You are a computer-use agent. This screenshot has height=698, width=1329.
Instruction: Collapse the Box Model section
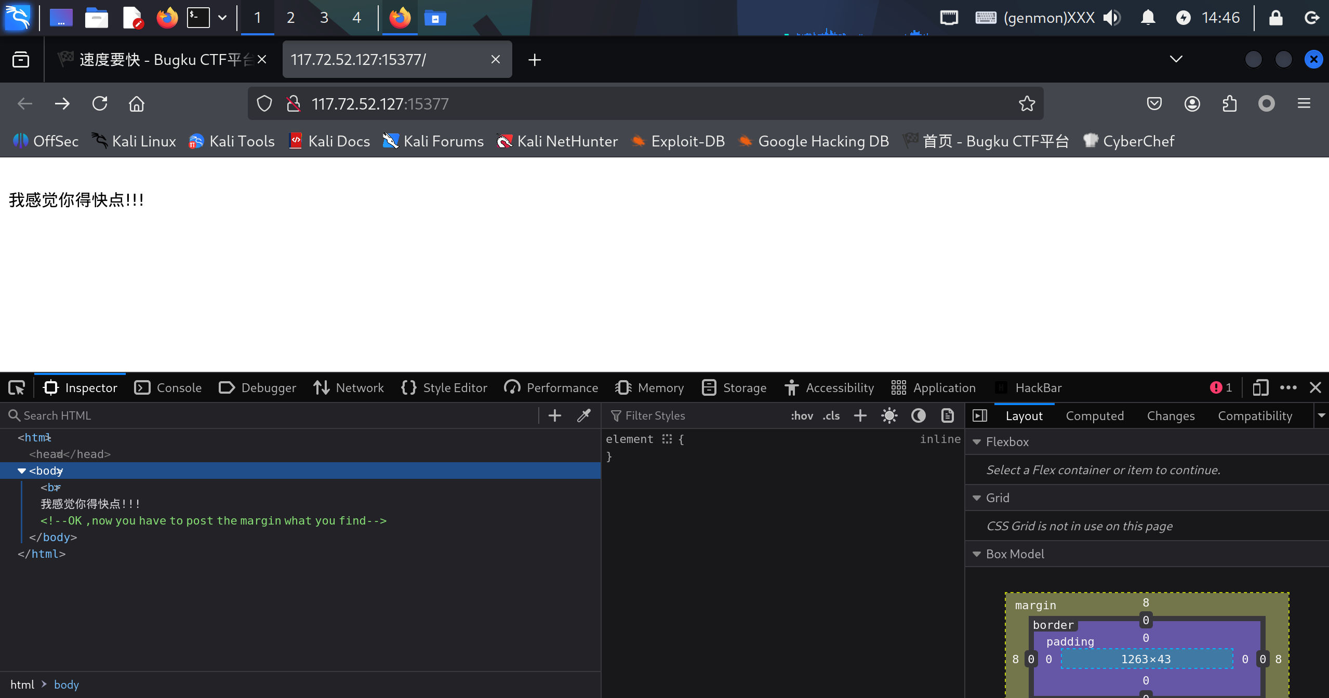point(977,554)
